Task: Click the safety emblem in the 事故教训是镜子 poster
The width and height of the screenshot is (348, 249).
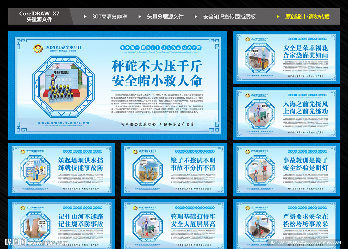Action: click(247, 152)
